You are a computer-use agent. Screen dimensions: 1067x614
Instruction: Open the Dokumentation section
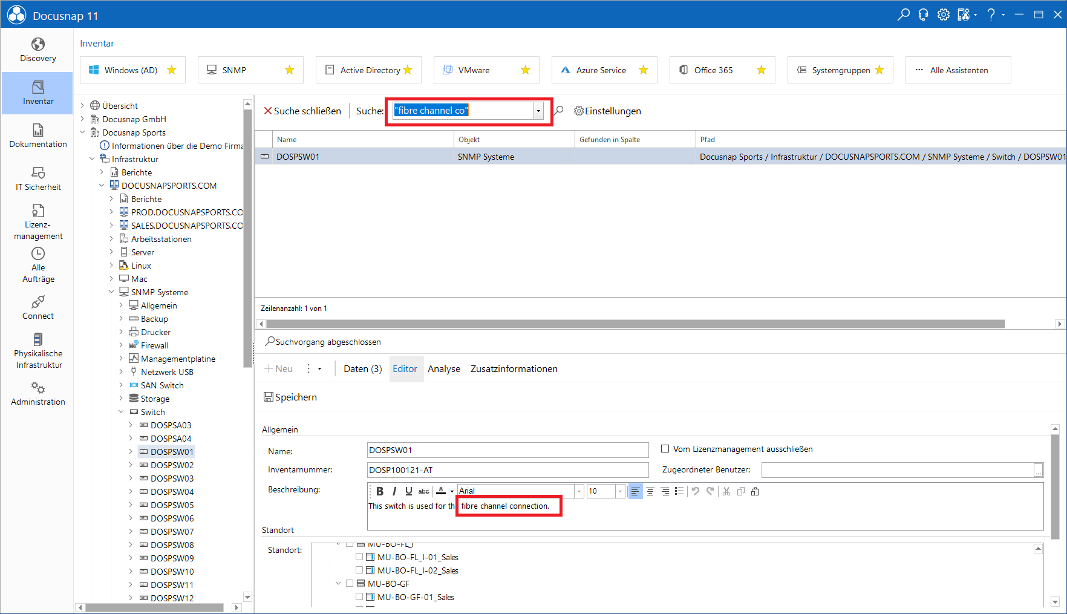38,136
